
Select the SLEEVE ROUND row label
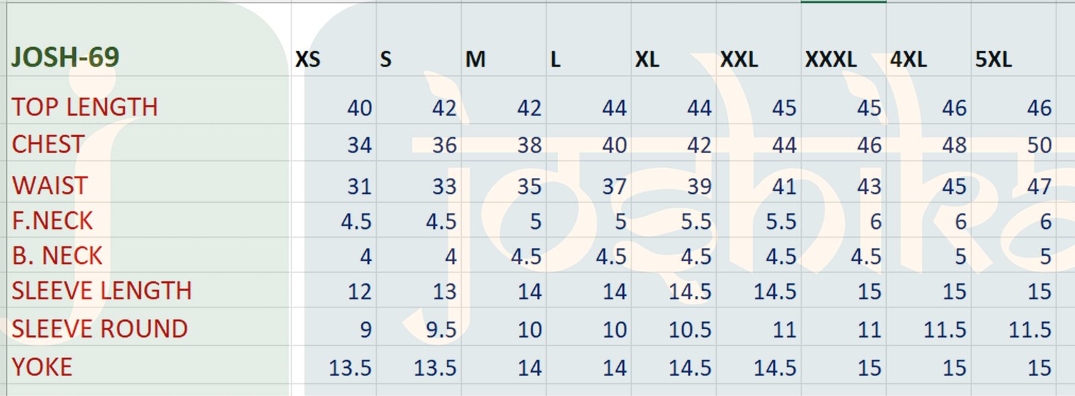[99, 329]
